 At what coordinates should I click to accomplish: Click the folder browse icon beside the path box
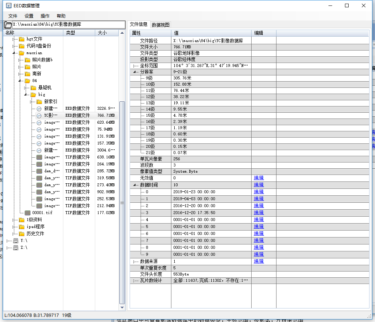(8, 25)
